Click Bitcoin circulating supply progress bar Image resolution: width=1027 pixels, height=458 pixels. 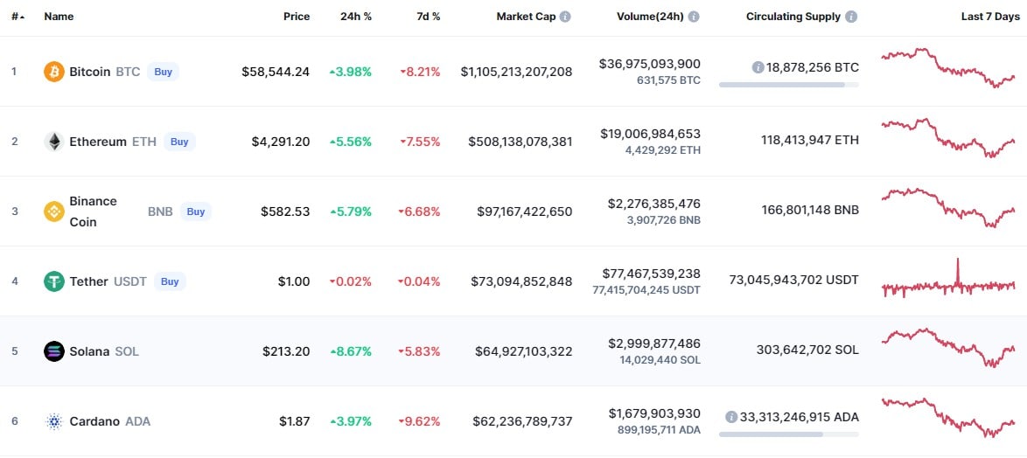click(788, 85)
